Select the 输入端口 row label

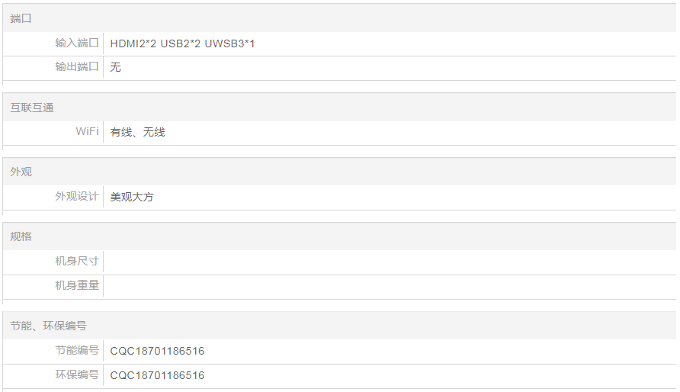point(77,43)
